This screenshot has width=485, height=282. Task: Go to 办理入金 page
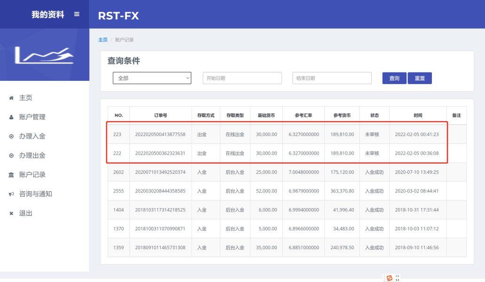point(32,136)
